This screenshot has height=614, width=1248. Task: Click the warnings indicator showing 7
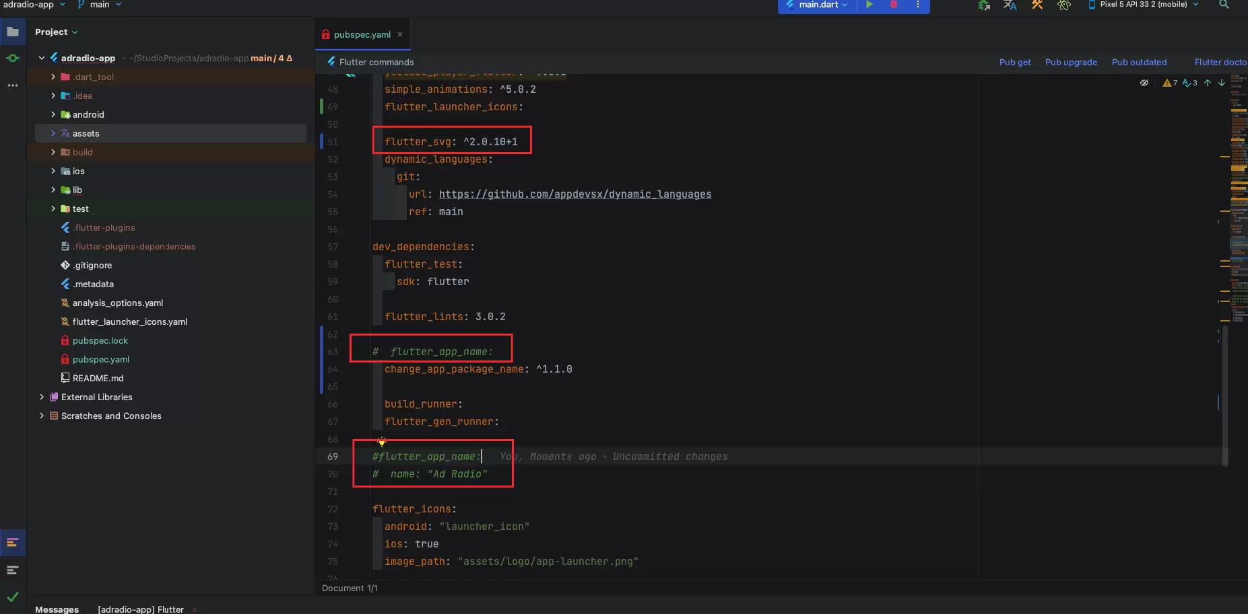click(x=1170, y=83)
